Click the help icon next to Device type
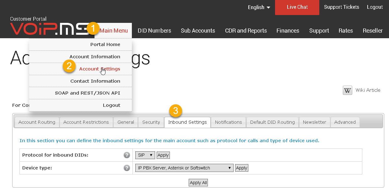Image resolution: width=389 pixels, height=192 pixels. pos(127,168)
